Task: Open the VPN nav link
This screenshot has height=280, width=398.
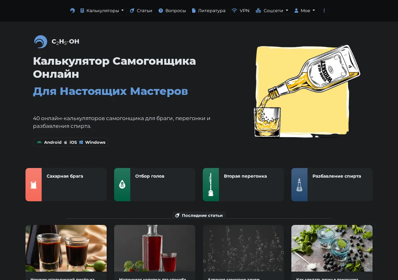Action: coord(240,11)
